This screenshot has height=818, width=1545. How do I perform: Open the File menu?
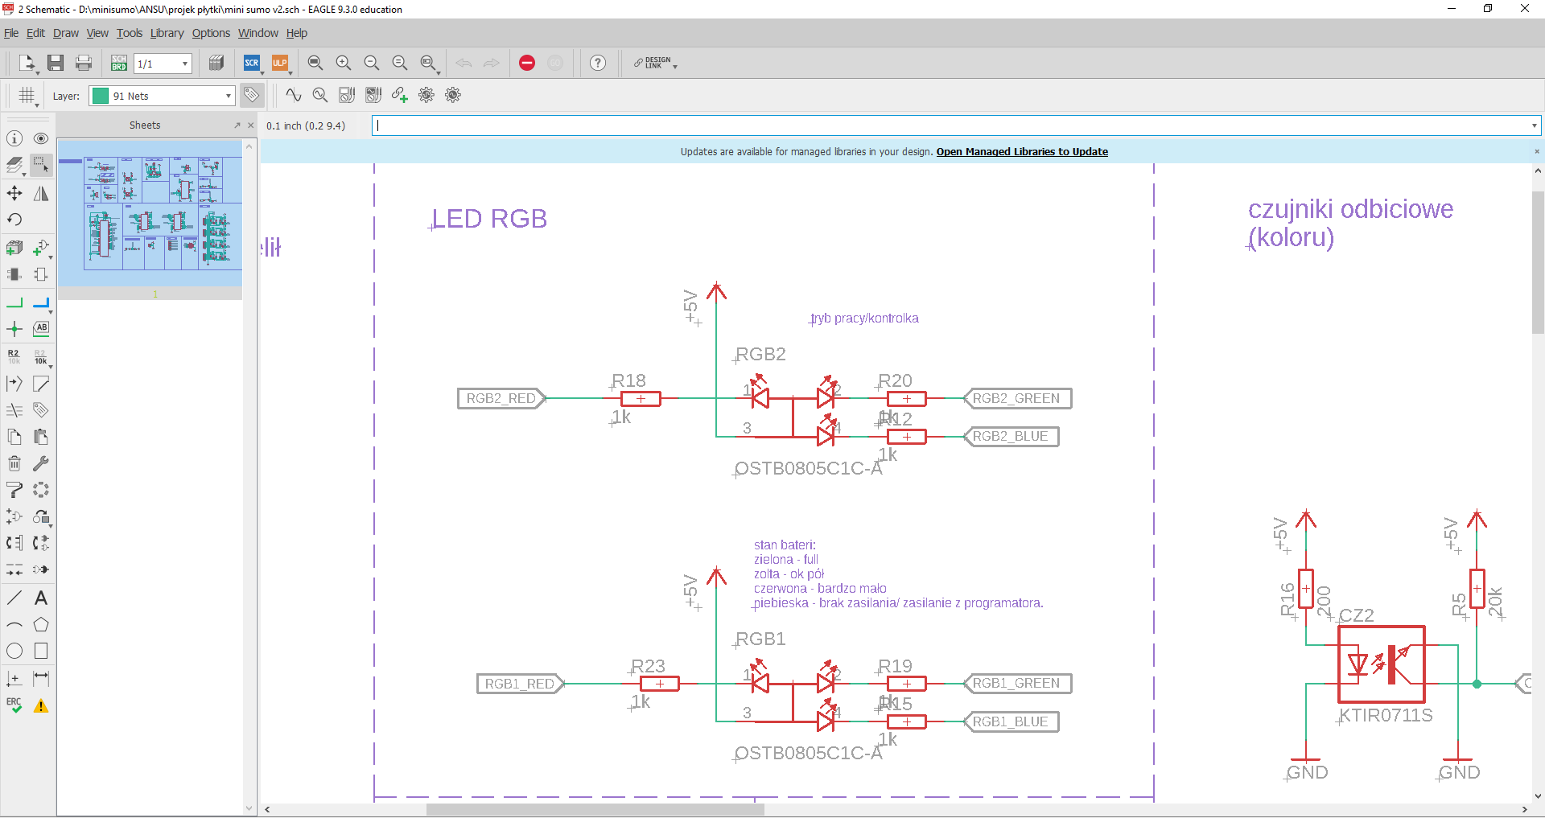(x=11, y=33)
